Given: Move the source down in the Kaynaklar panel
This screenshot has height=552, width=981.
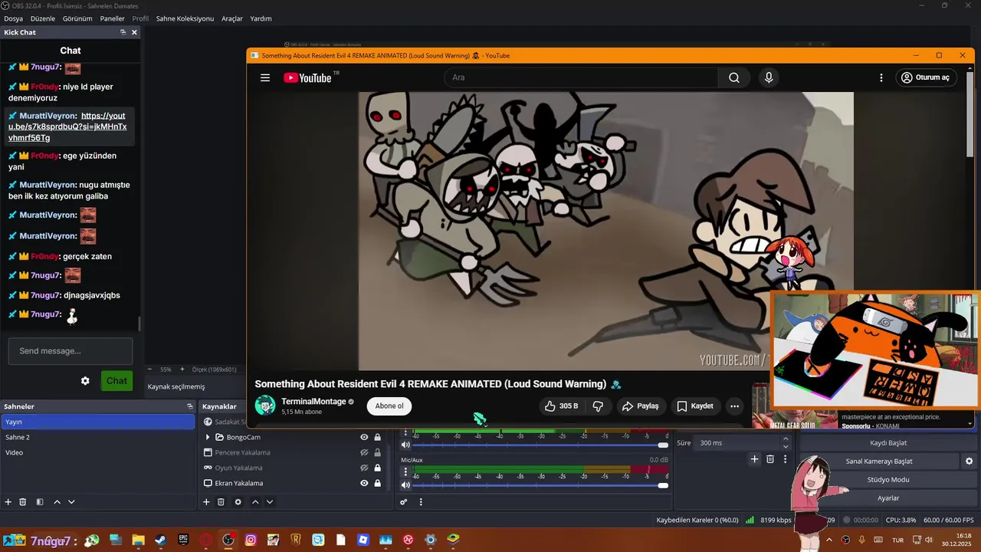Looking at the screenshot, I should coord(269,502).
